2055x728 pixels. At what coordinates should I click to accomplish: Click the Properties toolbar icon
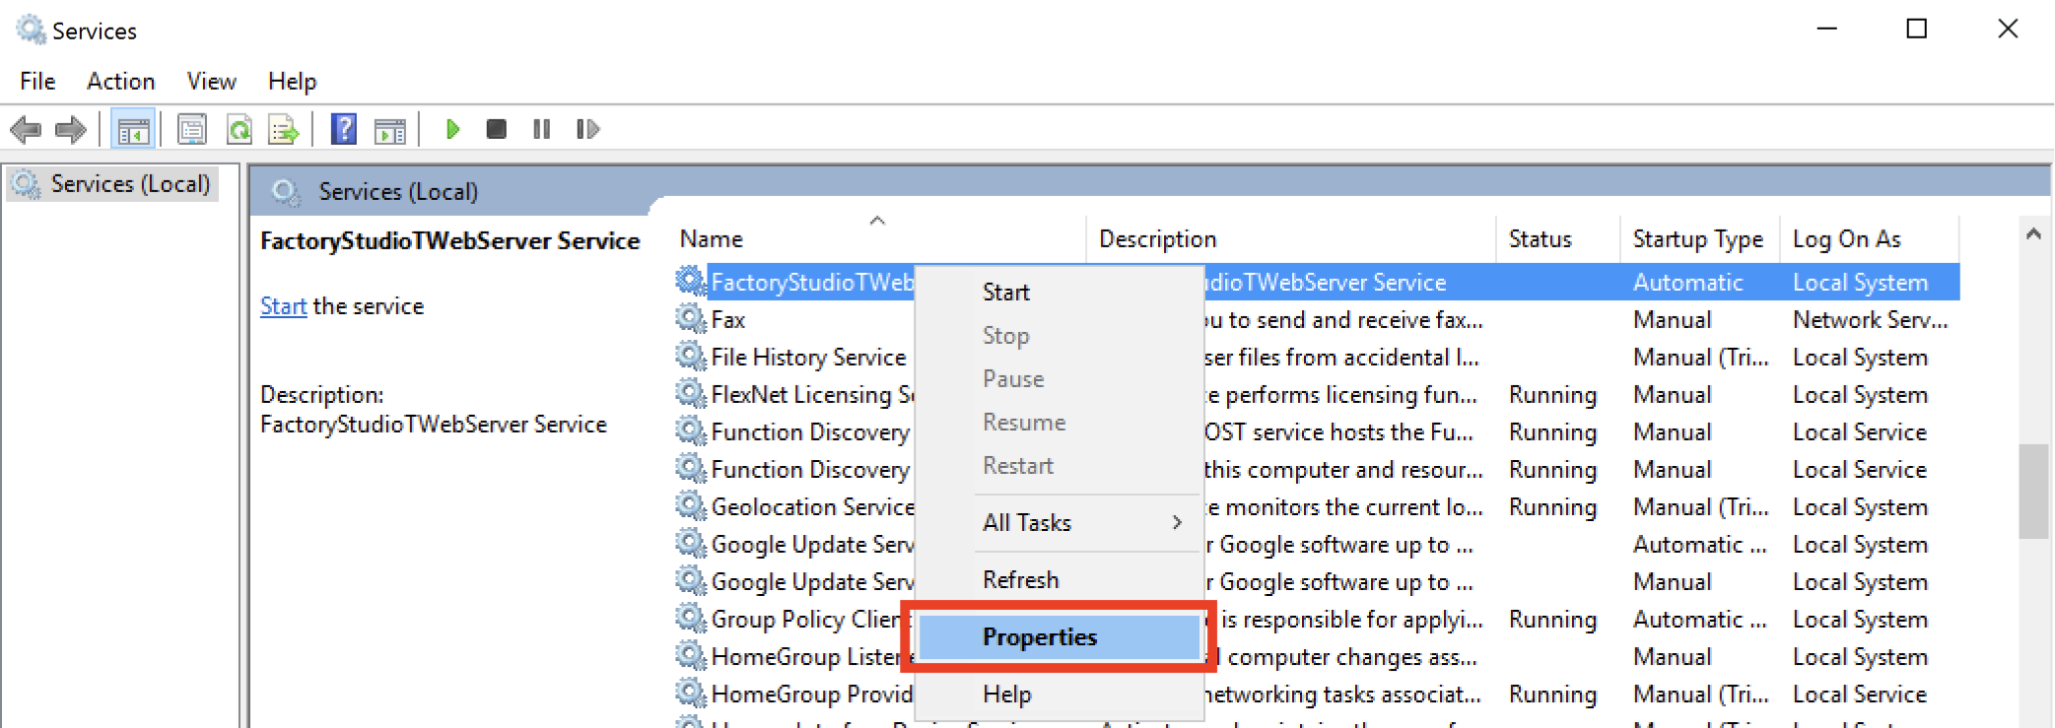pos(192,129)
